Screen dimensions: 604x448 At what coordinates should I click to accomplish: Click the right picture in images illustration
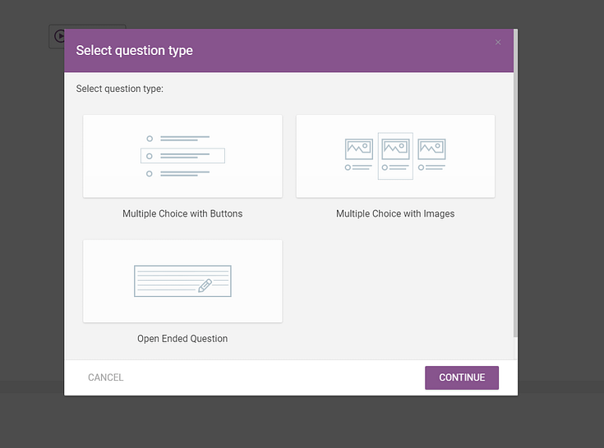click(431, 149)
